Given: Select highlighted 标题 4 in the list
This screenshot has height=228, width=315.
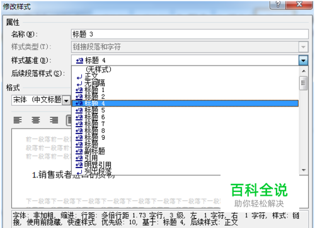Looking at the screenshot, I should click(185, 103).
